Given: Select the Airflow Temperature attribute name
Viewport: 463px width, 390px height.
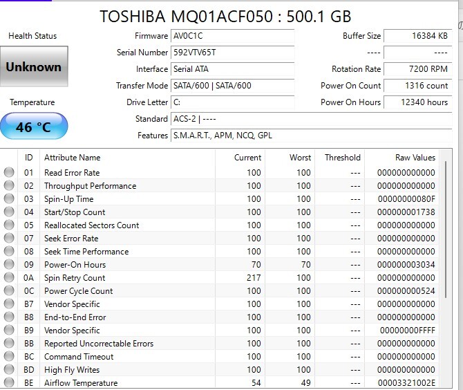Looking at the screenshot, I should point(81,383).
